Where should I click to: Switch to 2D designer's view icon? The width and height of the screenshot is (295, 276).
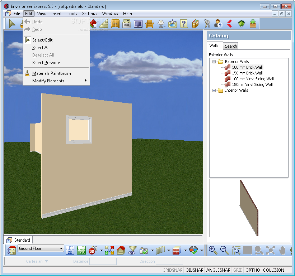point(81,250)
